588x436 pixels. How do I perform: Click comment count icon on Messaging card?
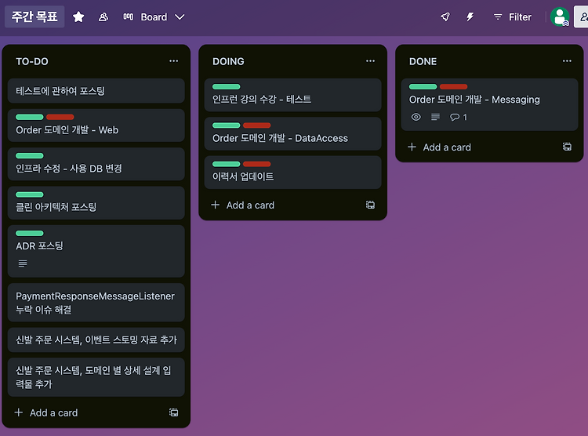459,117
